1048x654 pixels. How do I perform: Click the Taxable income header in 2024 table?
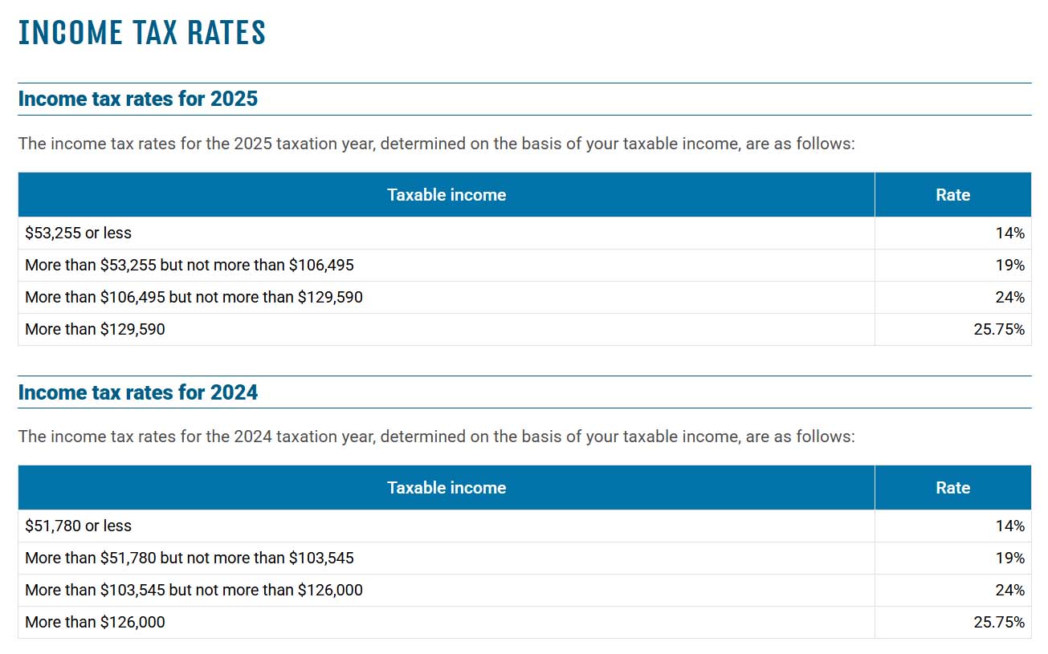click(x=447, y=488)
